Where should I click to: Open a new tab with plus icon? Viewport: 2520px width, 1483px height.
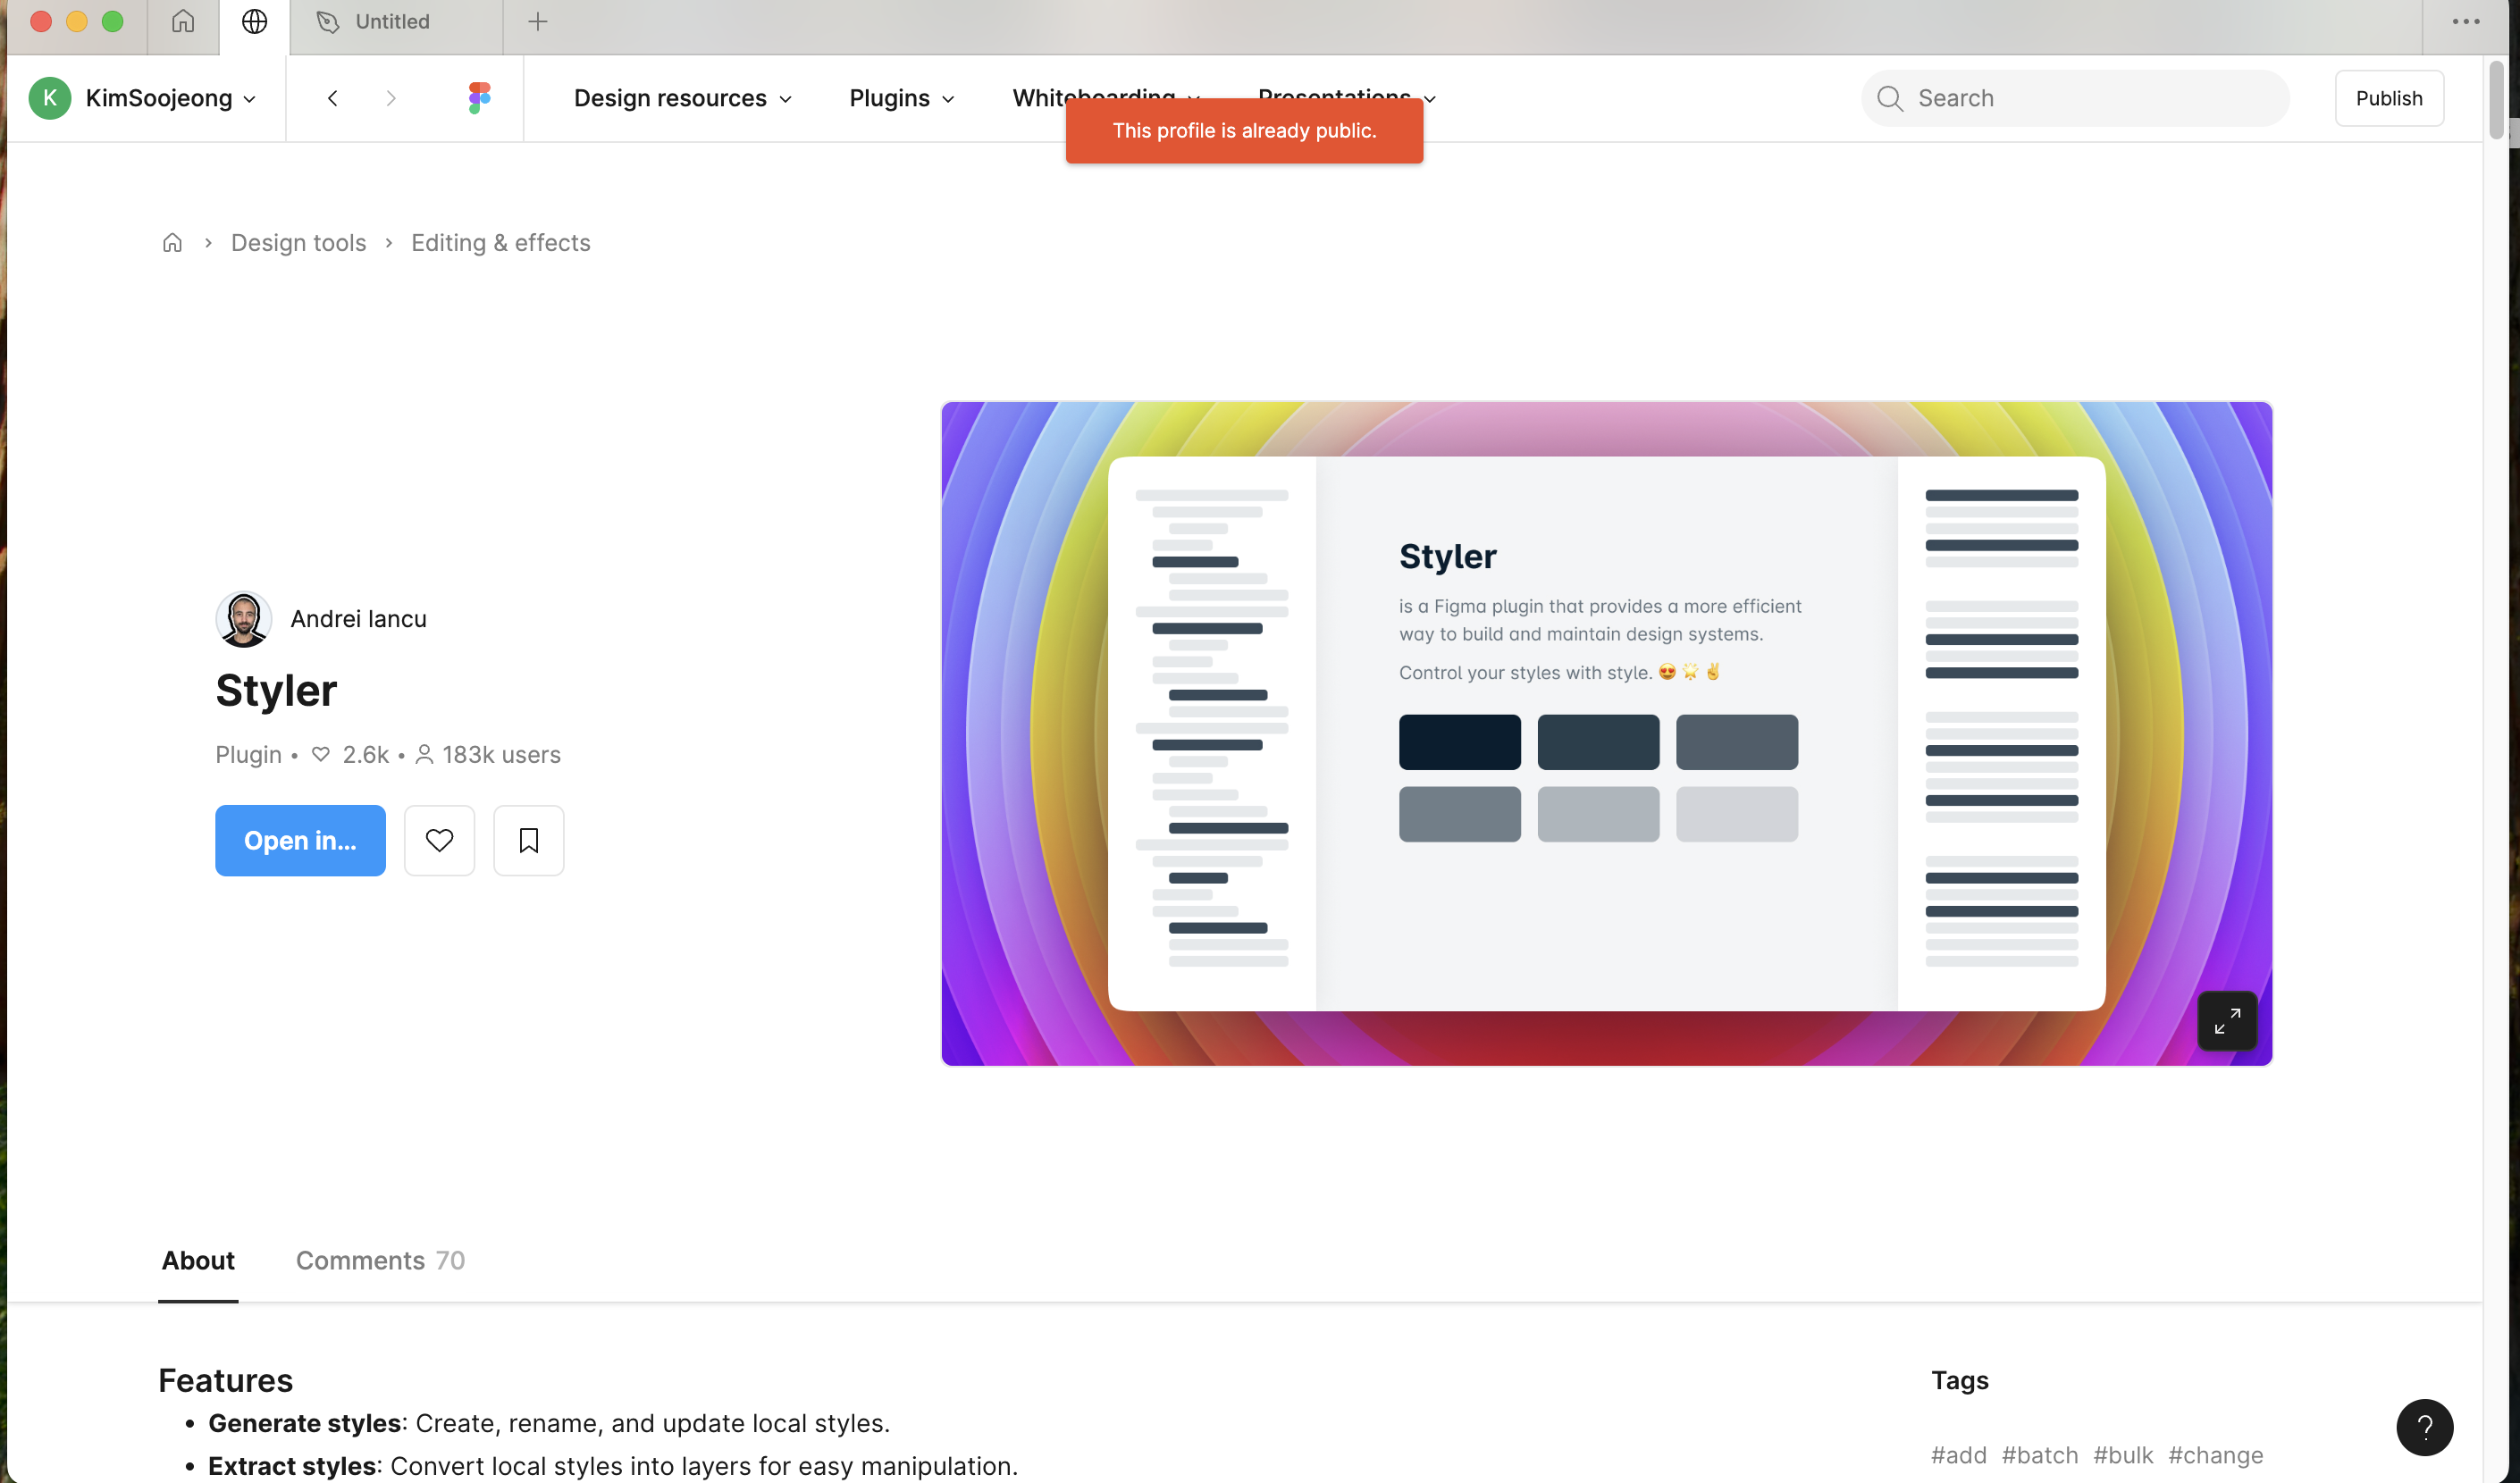pyautogui.click(x=538, y=21)
